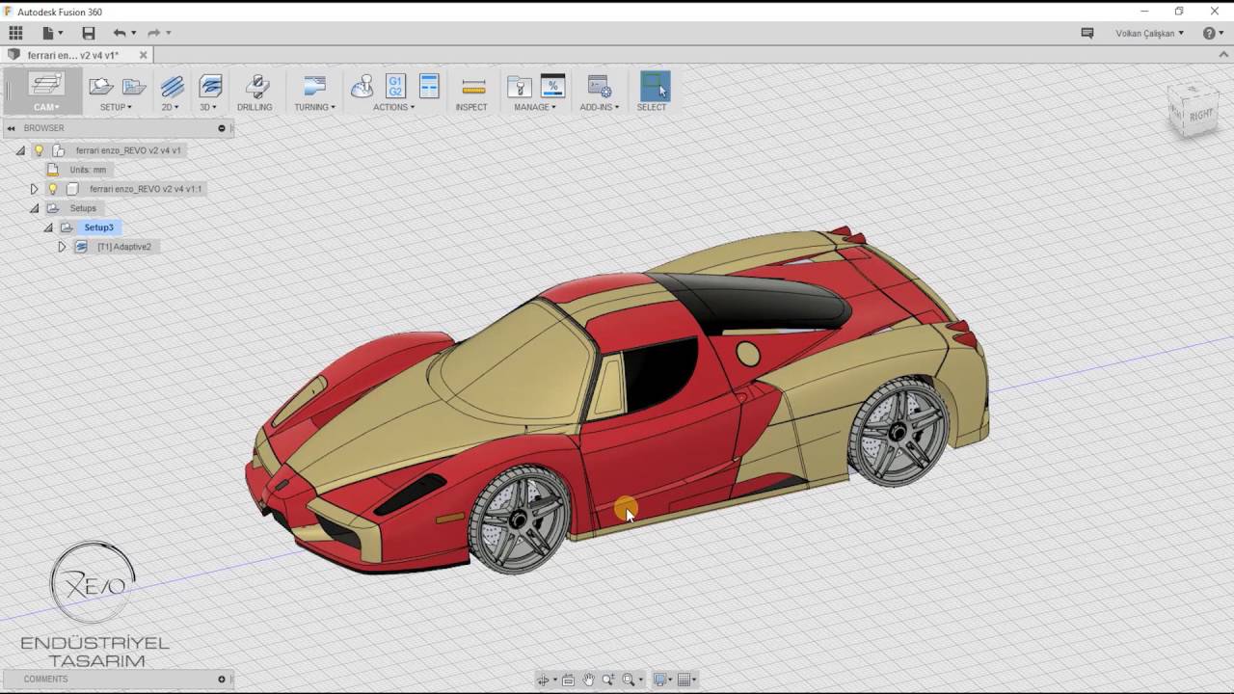The width and height of the screenshot is (1234, 694).
Task: Expand the ferrari enzo_REVO v2 v4 v1:1 node
Action: pos(34,189)
